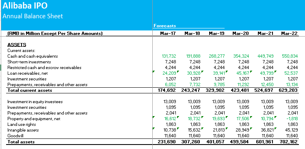Click total assets 231,690
This screenshot has height=149, width=305.
[167, 142]
